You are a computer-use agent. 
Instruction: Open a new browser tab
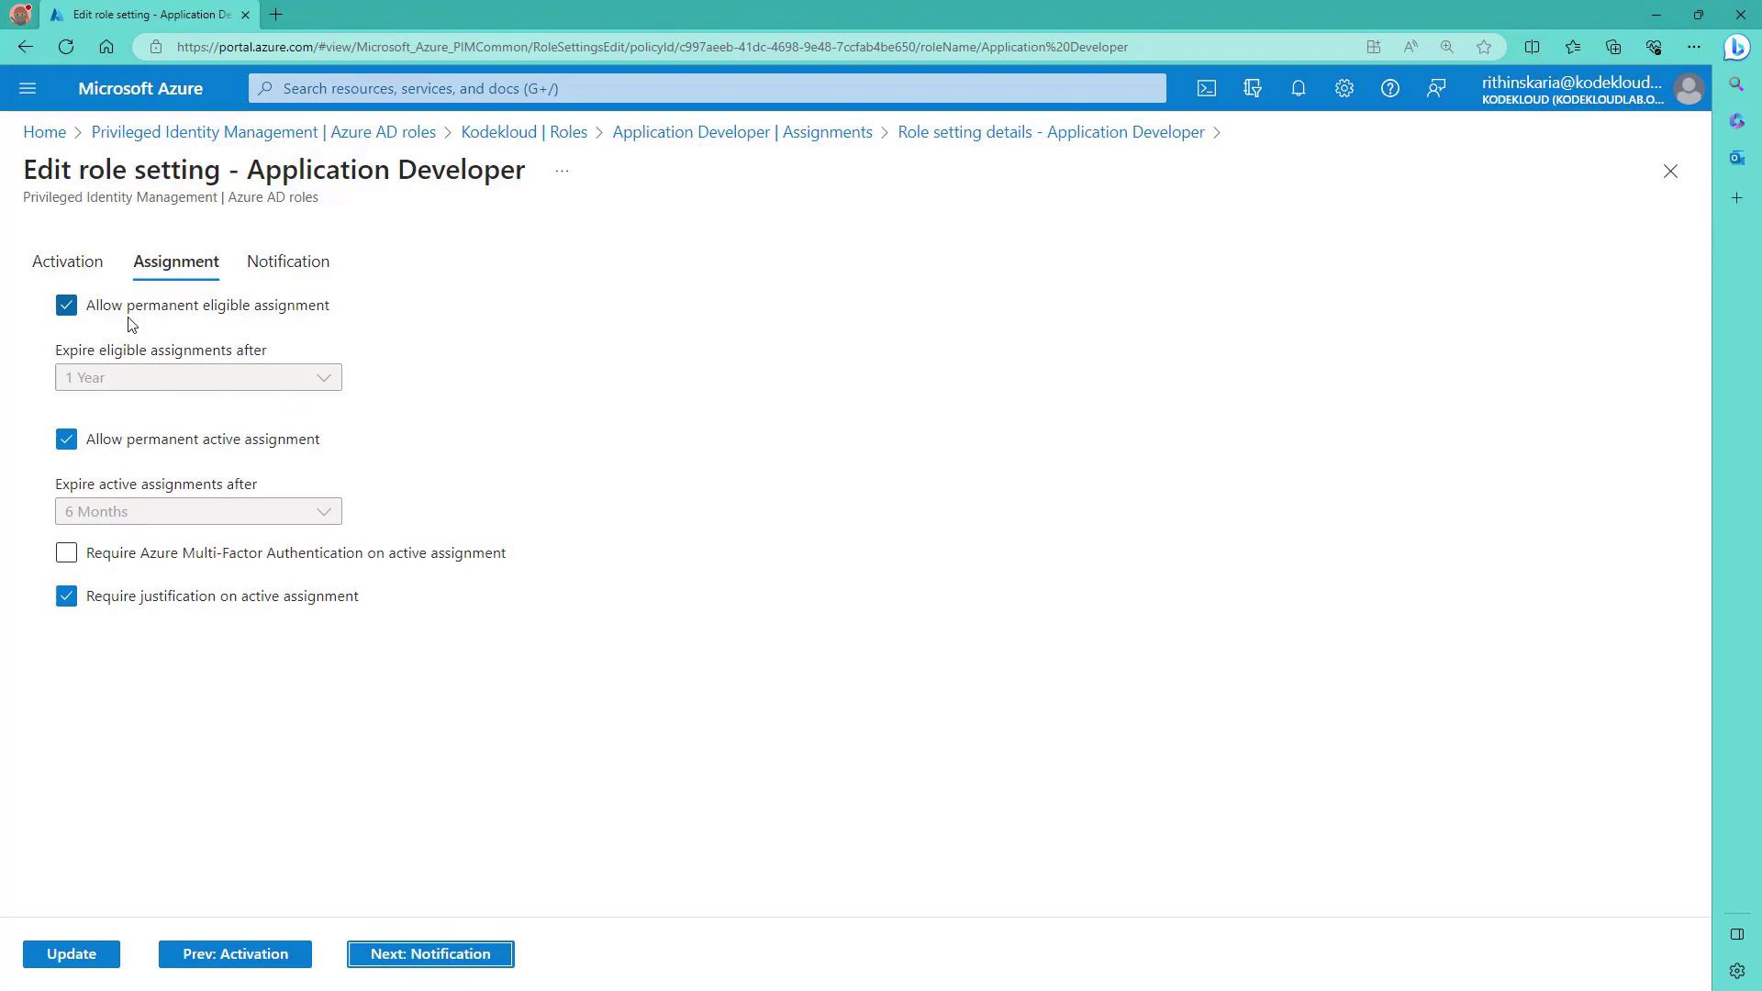pyautogui.click(x=275, y=15)
